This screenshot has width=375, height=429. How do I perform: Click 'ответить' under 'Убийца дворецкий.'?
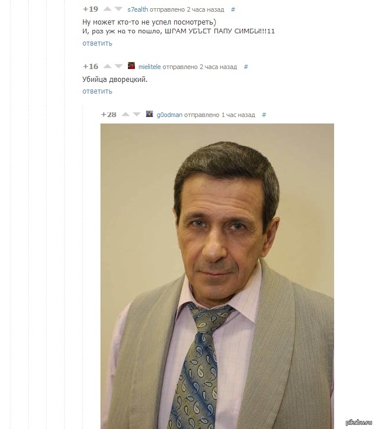click(x=97, y=91)
